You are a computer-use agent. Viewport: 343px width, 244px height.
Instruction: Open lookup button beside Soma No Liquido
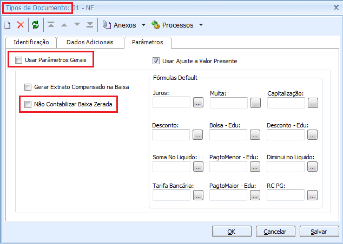[198, 167]
